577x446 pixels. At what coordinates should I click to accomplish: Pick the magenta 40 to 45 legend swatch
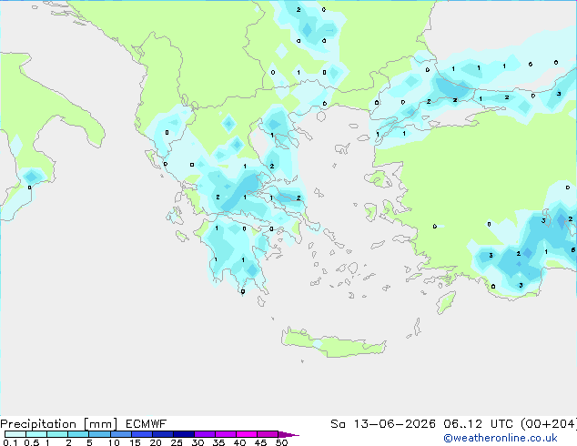pos(247,434)
